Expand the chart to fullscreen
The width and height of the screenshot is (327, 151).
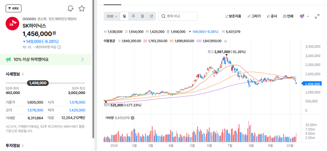(317, 16)
